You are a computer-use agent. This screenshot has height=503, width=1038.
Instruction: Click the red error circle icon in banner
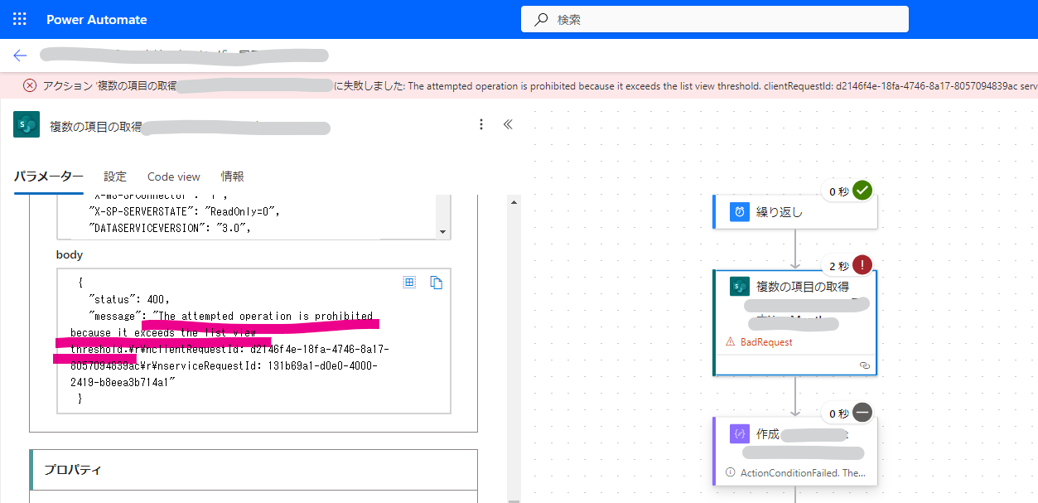pos(30,85)
